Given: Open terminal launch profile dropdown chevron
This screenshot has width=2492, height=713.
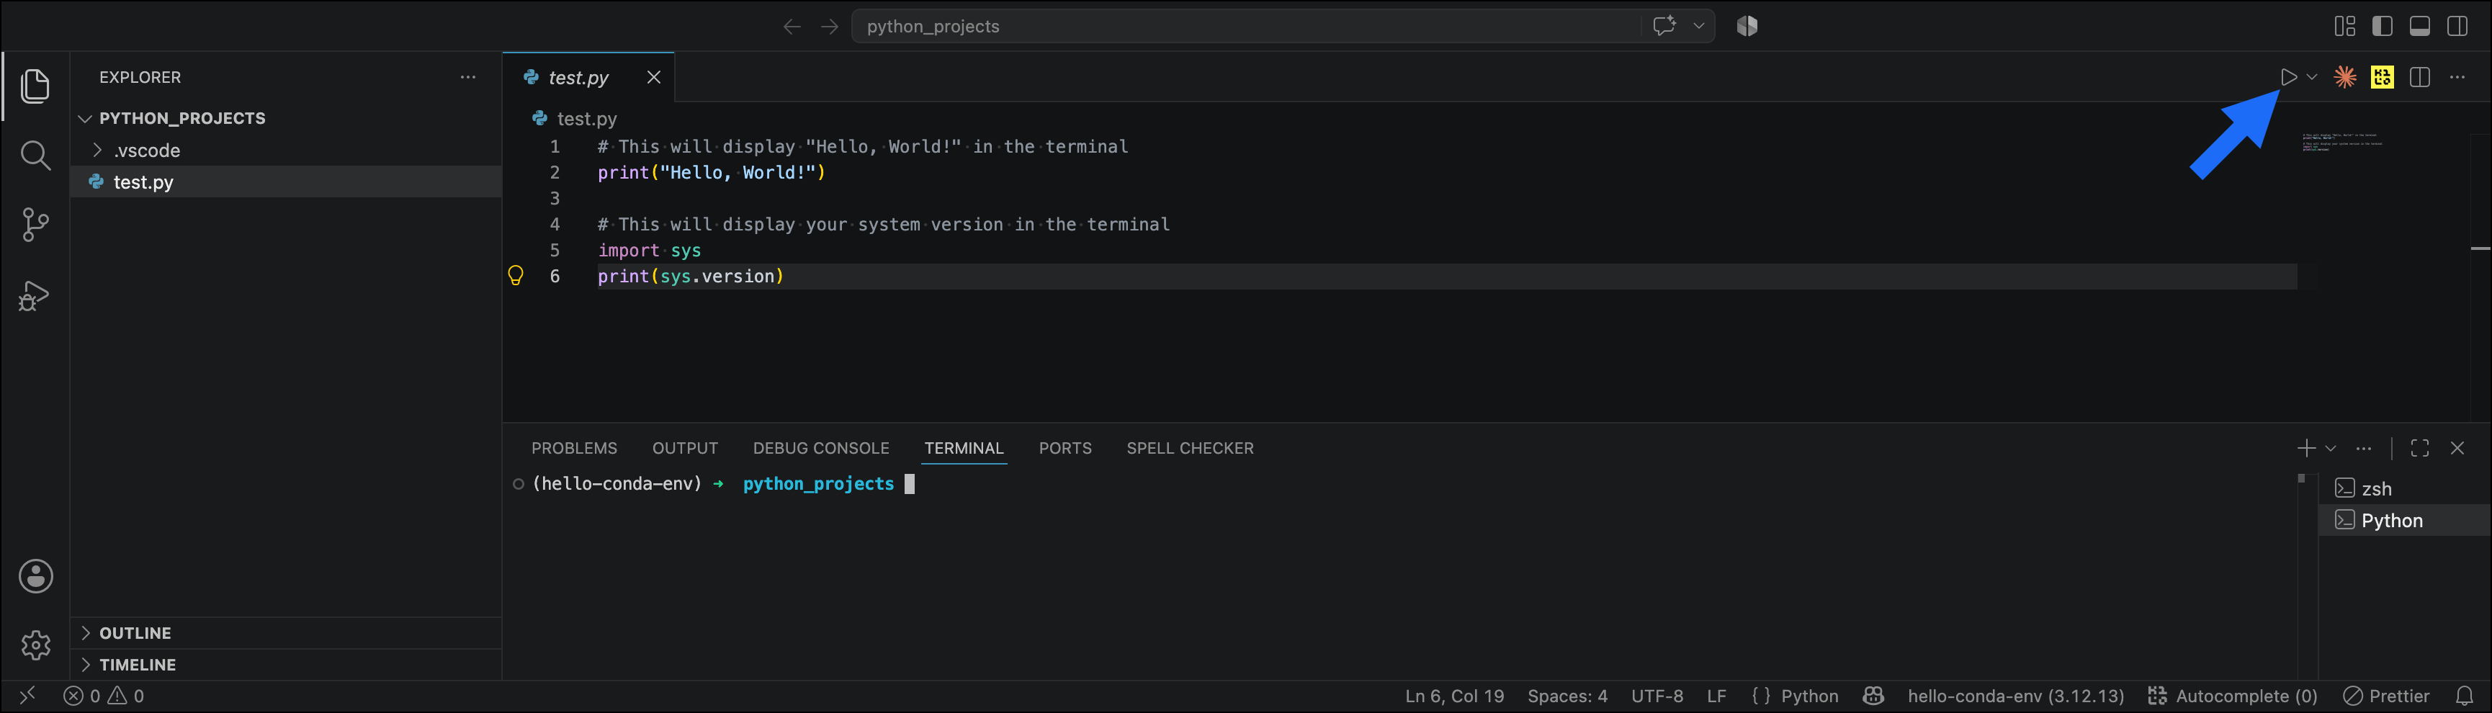Looking at the screenshot, I should click(2331, 448).
